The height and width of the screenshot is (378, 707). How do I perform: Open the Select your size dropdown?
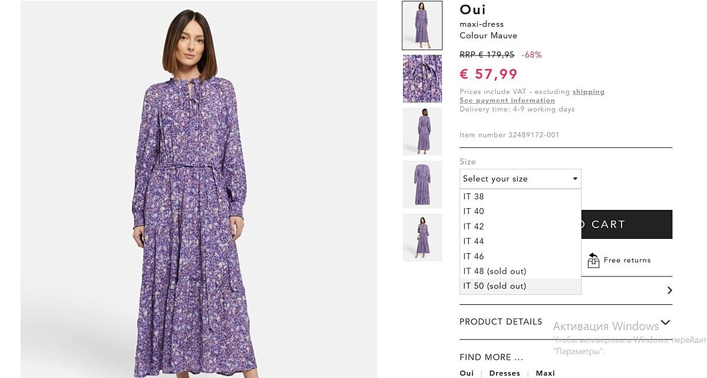click(520, 179)
